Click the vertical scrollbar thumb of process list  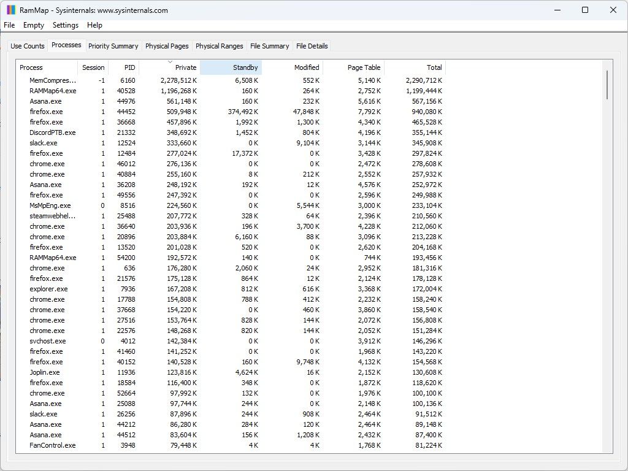(607, 85)
